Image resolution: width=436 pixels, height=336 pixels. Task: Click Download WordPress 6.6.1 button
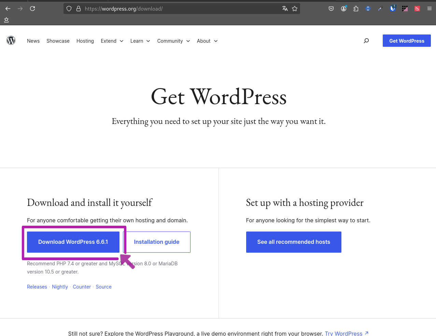click(x=73, y=242)
